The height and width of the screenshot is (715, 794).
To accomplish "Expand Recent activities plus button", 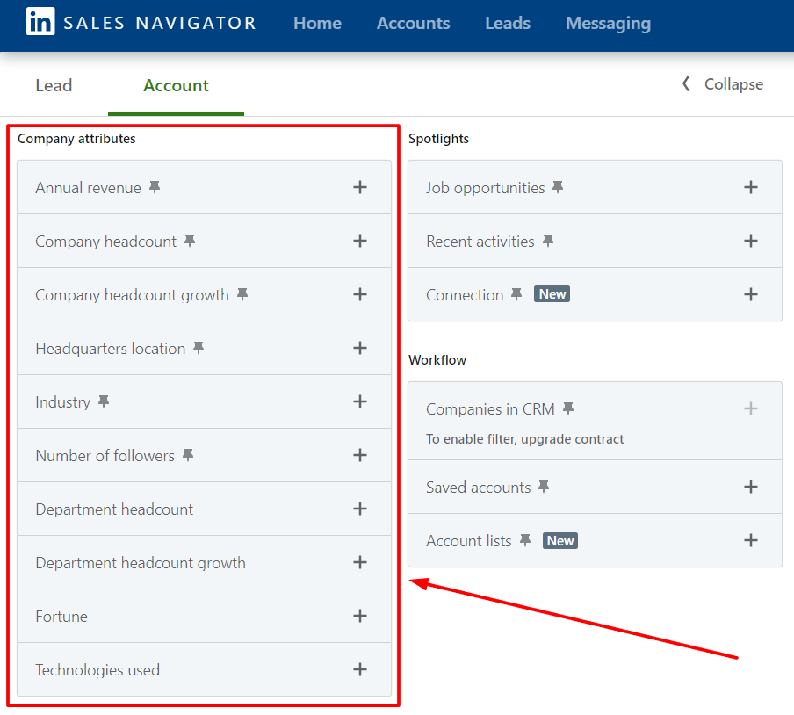I will pos(751,241).
